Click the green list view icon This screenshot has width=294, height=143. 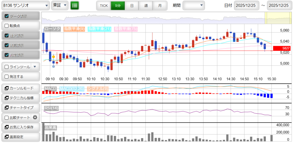click(x=75, y=5)
